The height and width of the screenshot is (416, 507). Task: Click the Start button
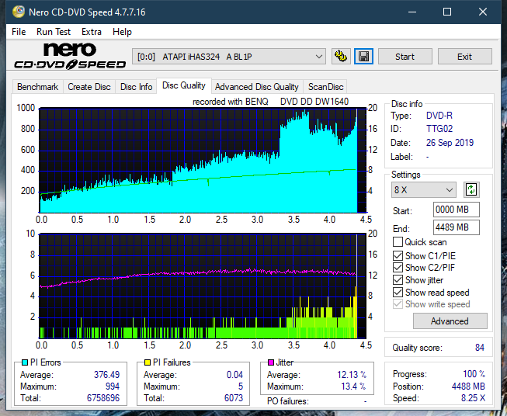pos(405,57)
